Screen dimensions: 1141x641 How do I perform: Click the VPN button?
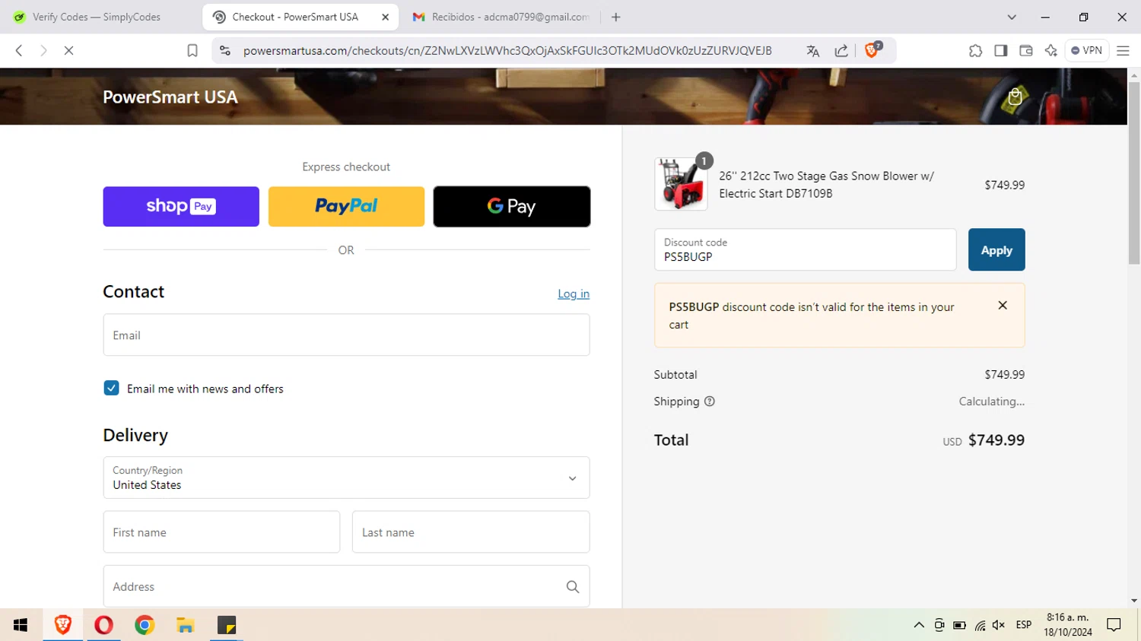click(x=1086, y=51)
